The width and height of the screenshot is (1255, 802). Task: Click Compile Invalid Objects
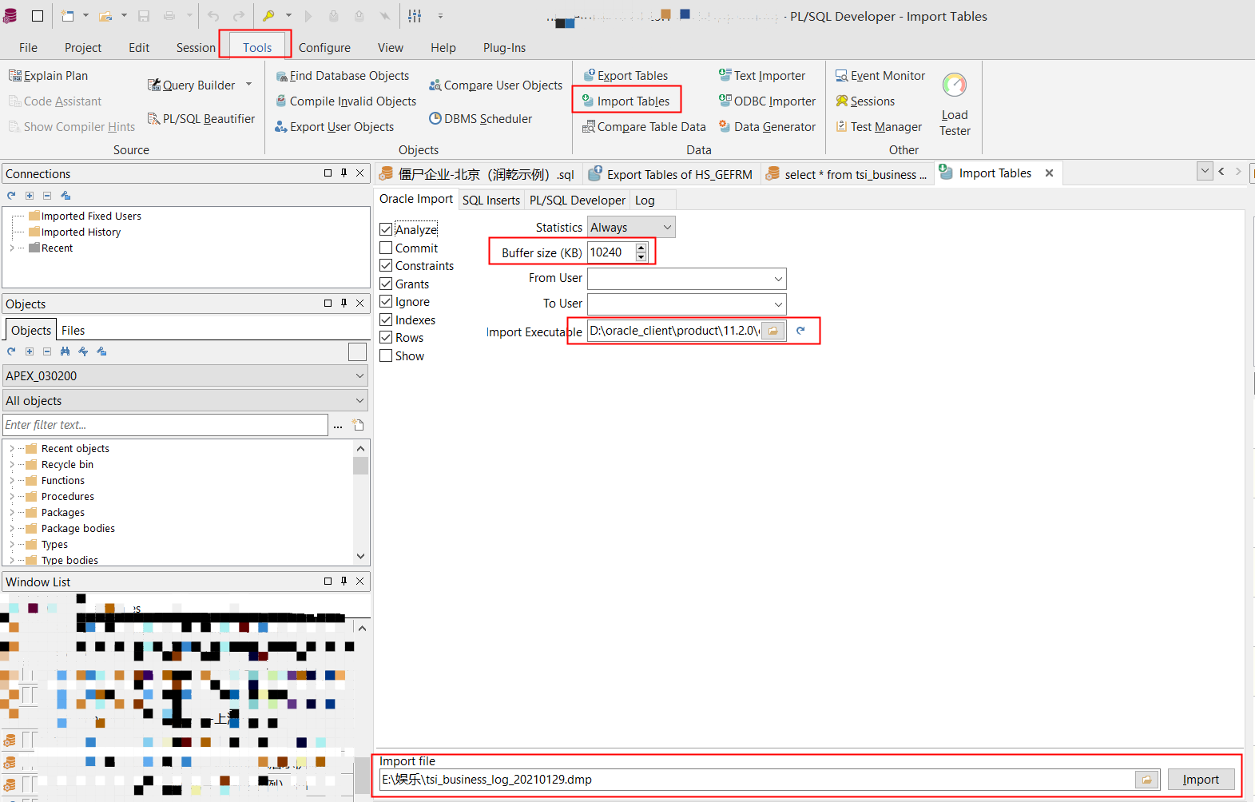346,101
